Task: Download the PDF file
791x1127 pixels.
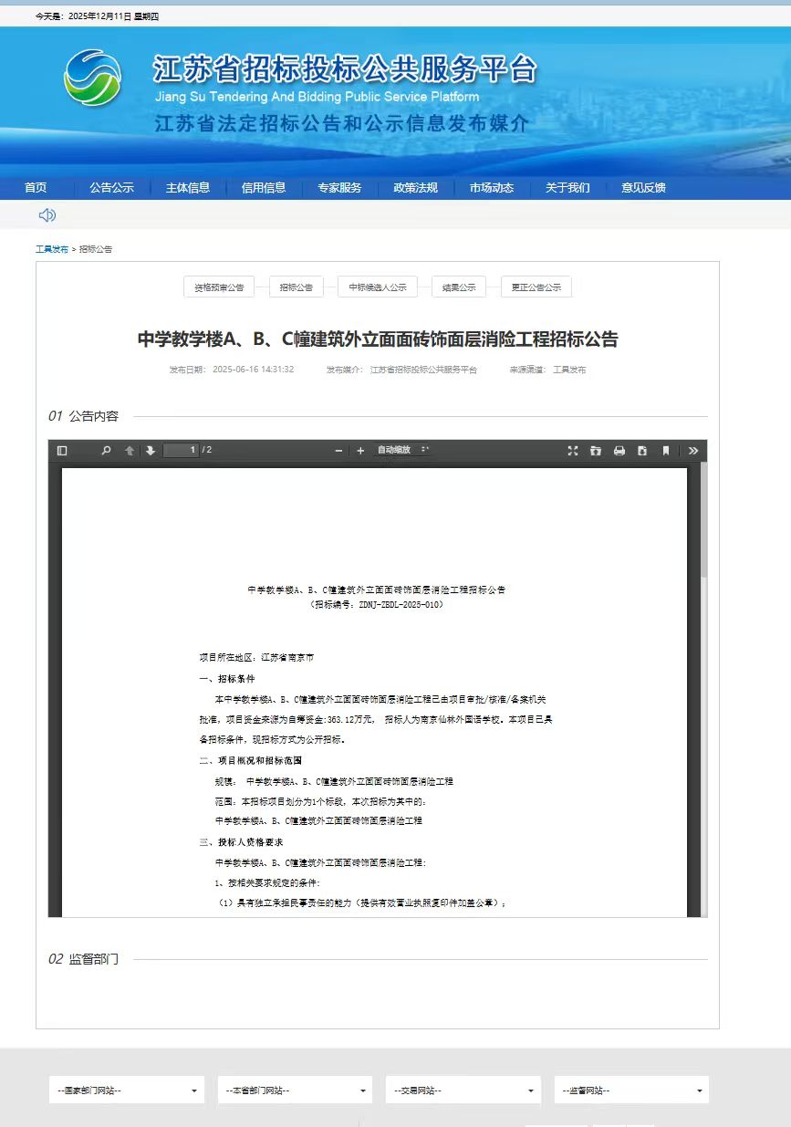Action: coord(642,451)
